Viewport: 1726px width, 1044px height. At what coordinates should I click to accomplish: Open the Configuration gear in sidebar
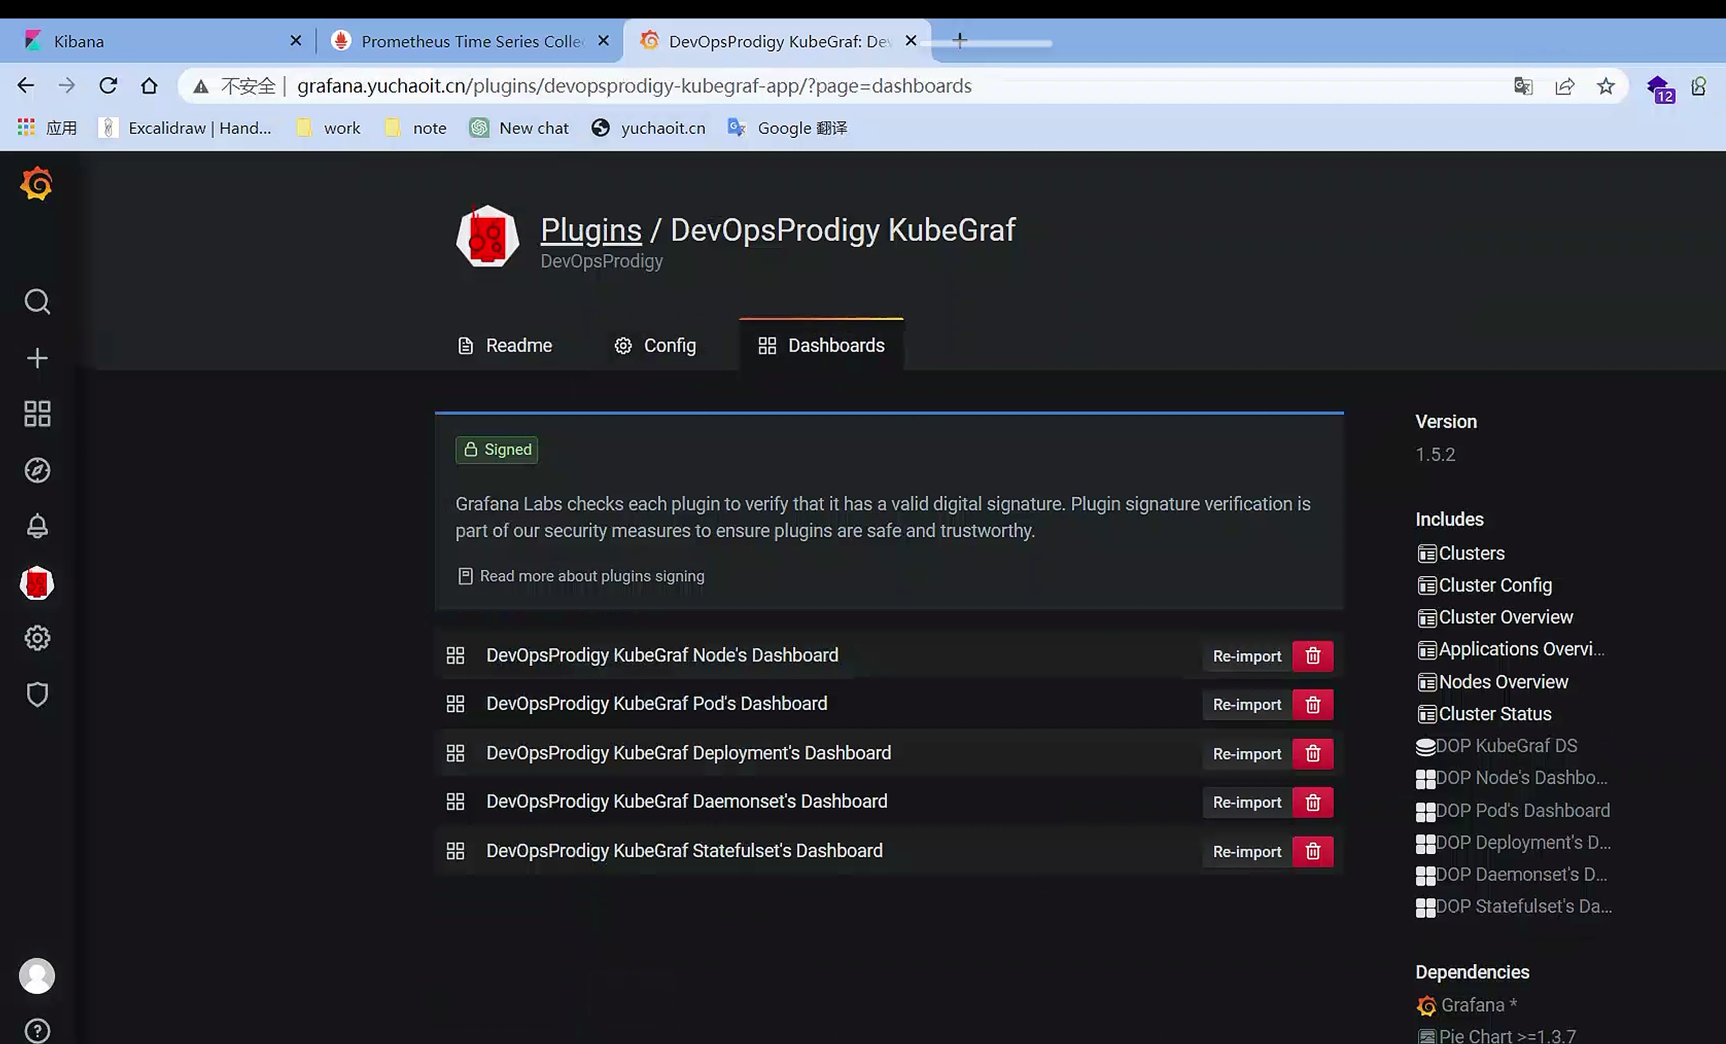(x=37, y=638)
